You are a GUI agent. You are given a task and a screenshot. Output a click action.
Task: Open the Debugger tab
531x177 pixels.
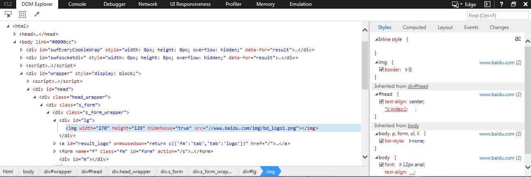[114, 4]
